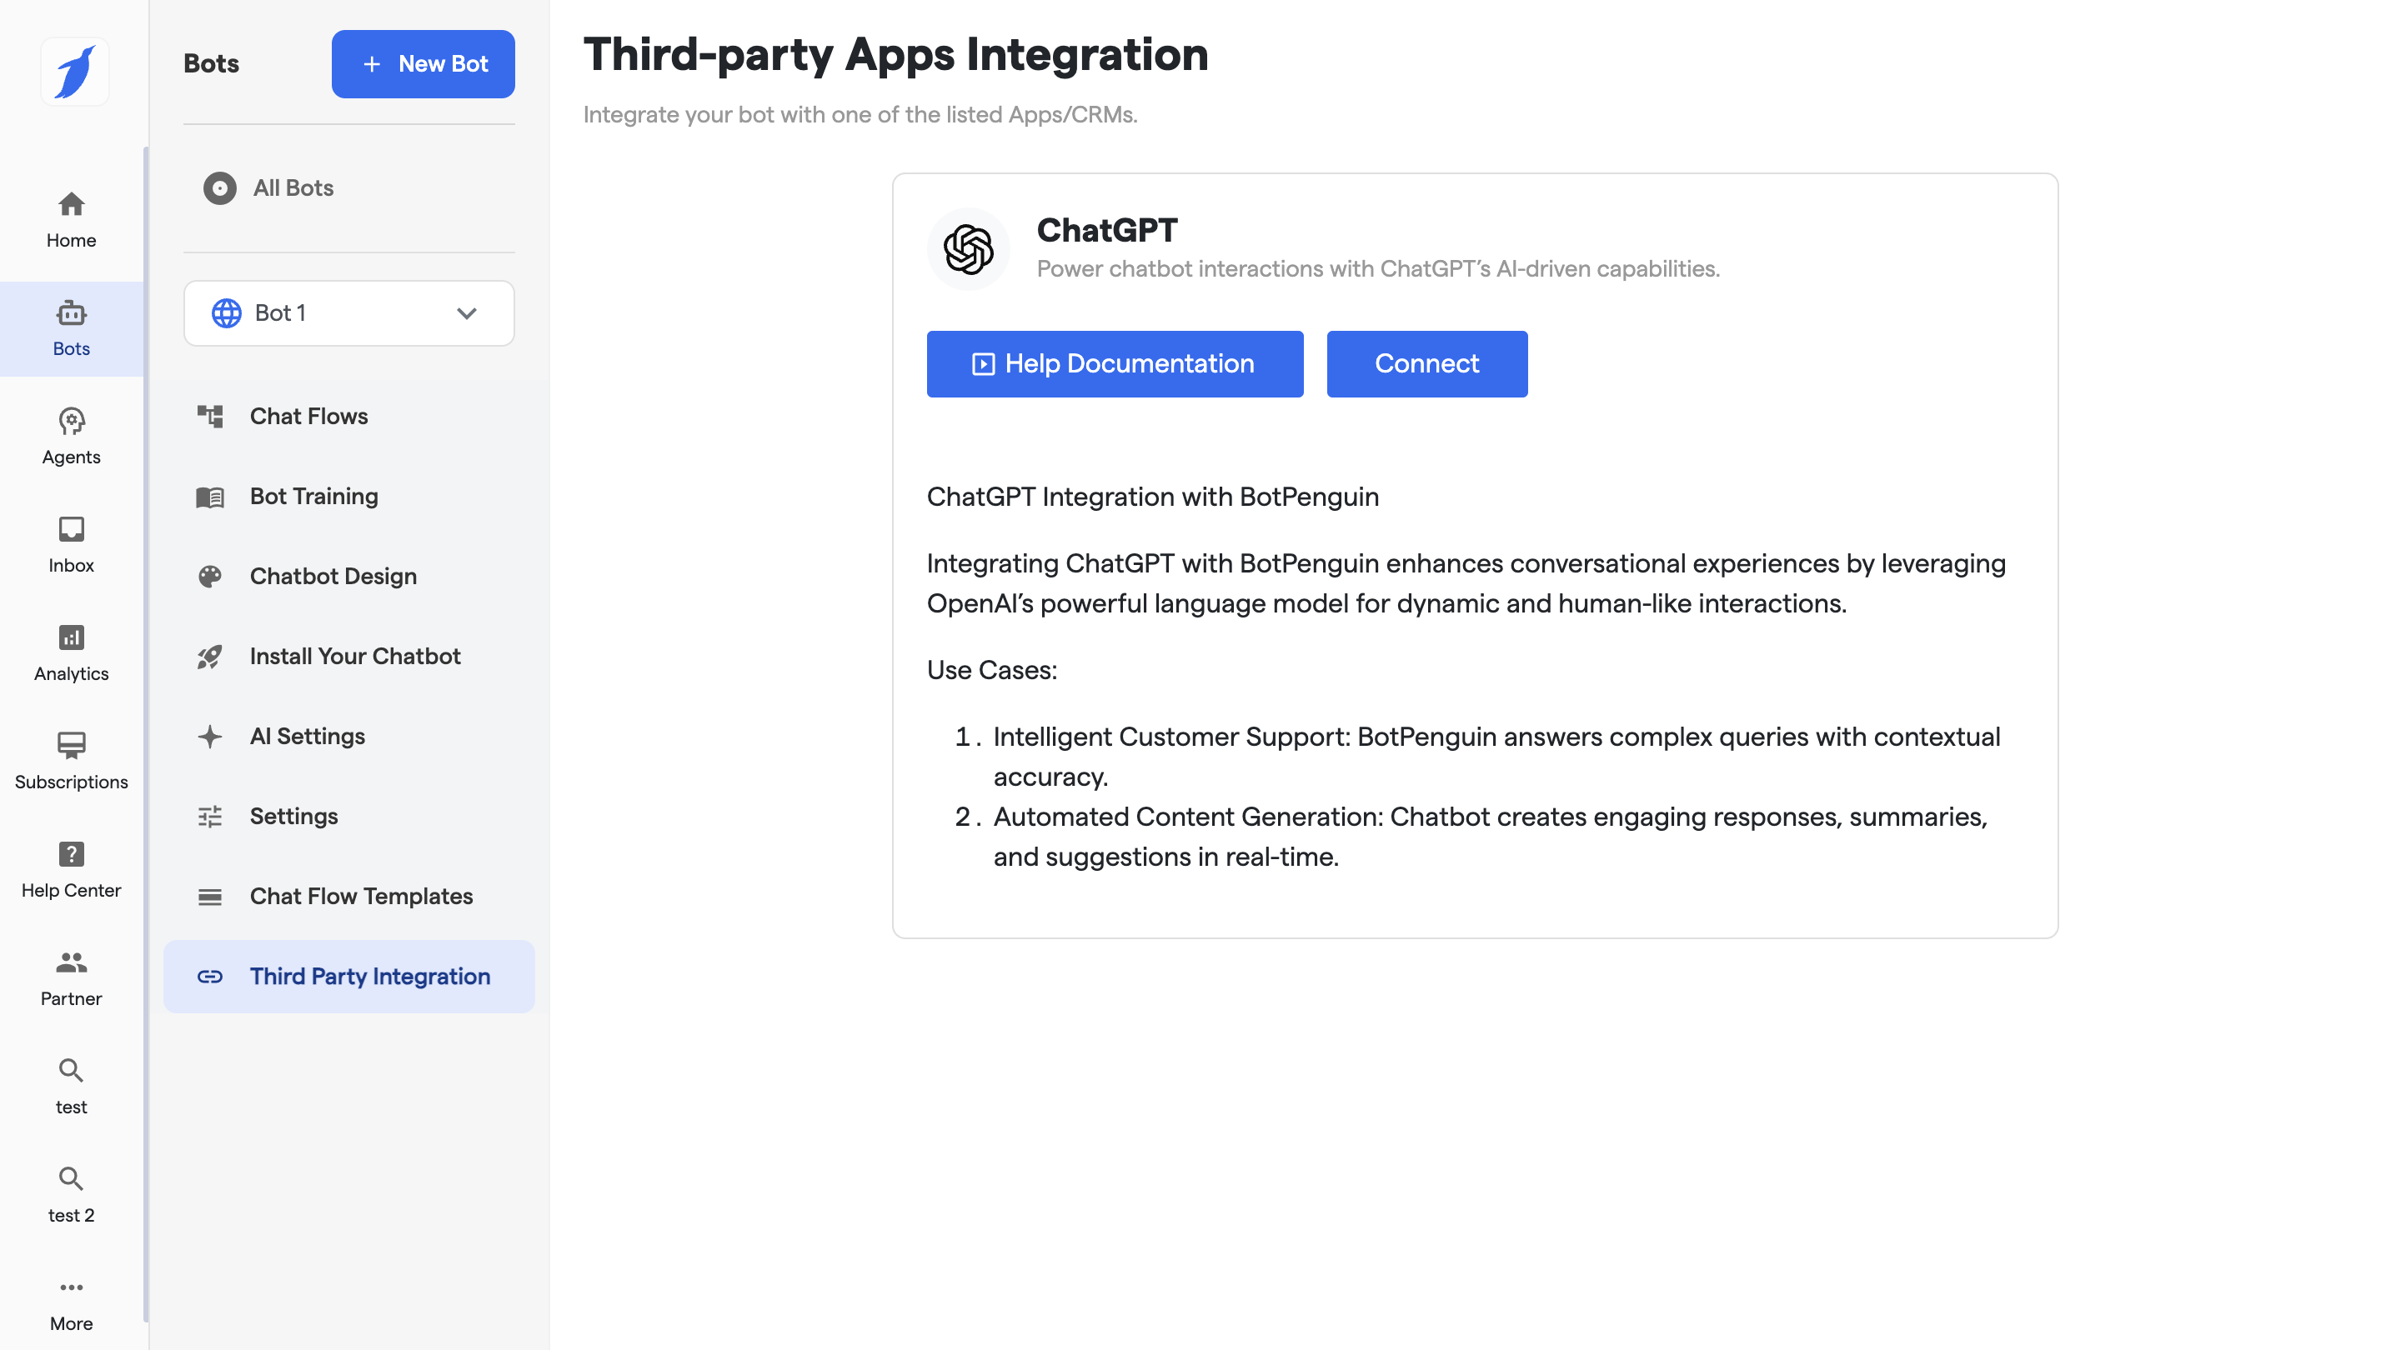Go to the Partner section

click(x=71, y=977)
